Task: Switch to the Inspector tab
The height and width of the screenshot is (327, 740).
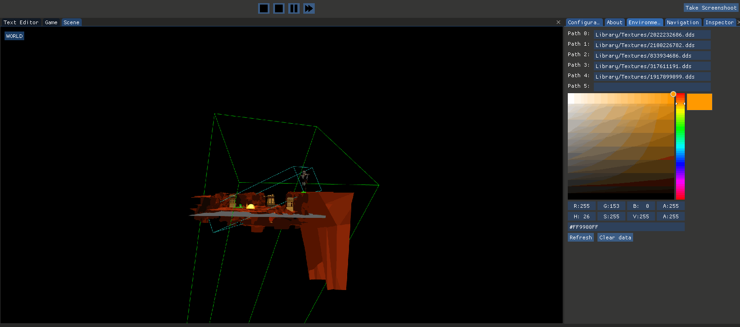Action: click(x=719, y=22)
